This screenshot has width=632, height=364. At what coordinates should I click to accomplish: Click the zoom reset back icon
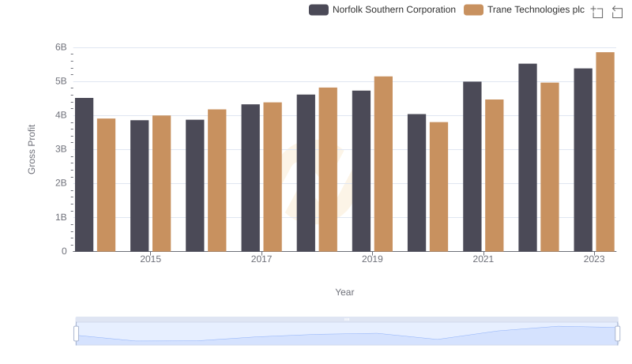coord(617,12)
